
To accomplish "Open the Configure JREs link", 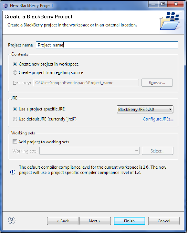I will 158,119.
